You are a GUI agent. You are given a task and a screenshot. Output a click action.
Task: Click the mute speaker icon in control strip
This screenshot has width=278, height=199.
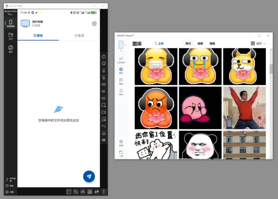tap(104, 98)
